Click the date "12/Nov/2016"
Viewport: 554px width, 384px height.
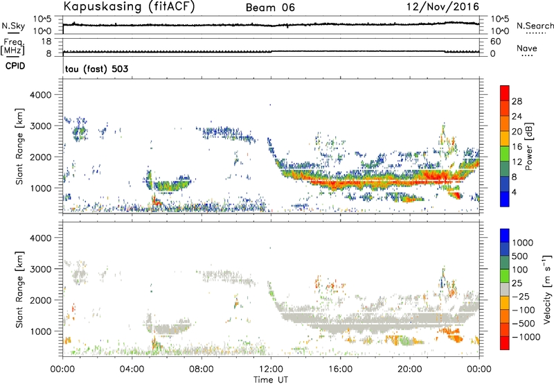443,6
